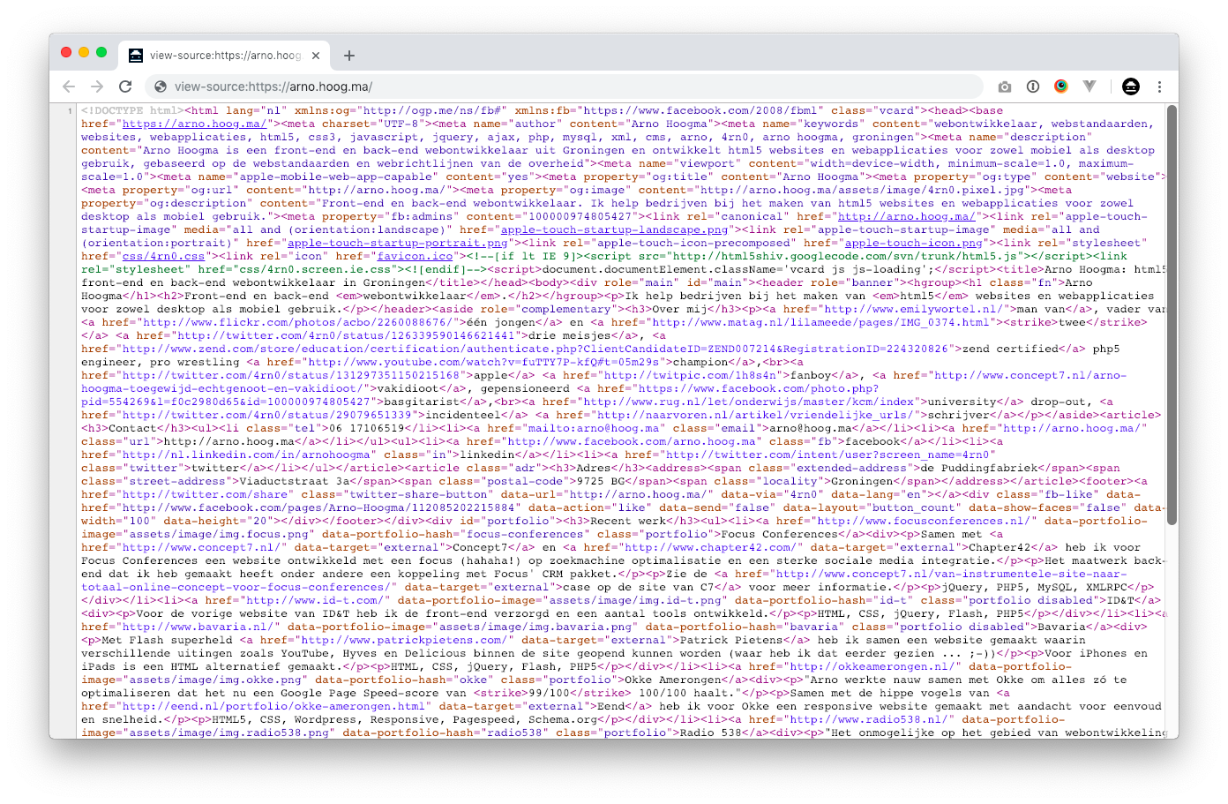
Task: Go back with the browser back arrow
Action: [69, 86]
